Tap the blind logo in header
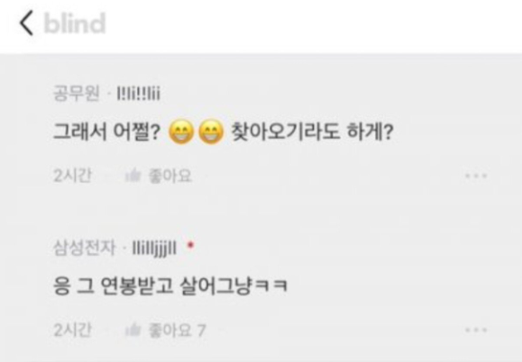 75,23
